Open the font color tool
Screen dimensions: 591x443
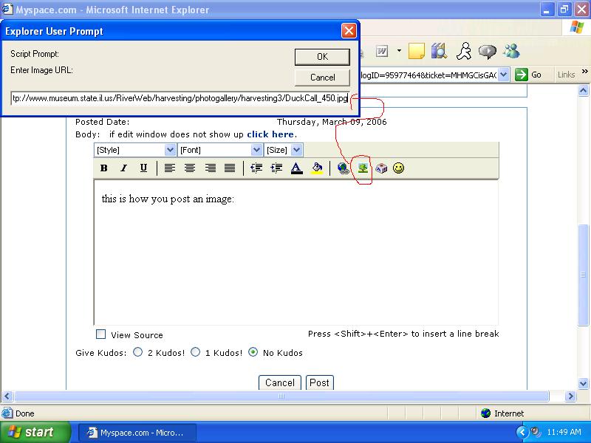pyautogui.click(x=297, y=168)
